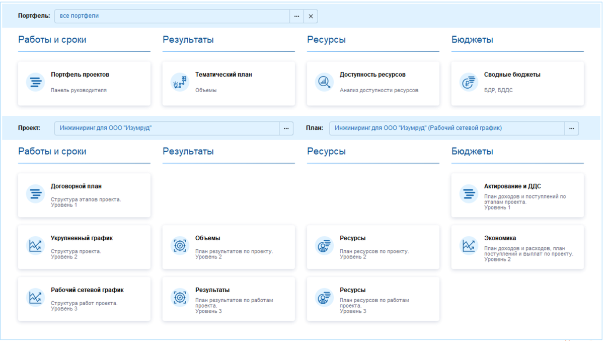The image size is (604, 341).
Task: Click the Портфель field 'все портфели'
Action: click(x=172, y=16)
